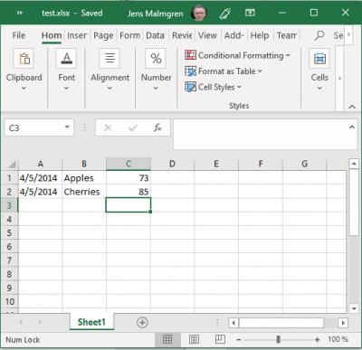Switch to the Formulas tab

coord(129,35)
